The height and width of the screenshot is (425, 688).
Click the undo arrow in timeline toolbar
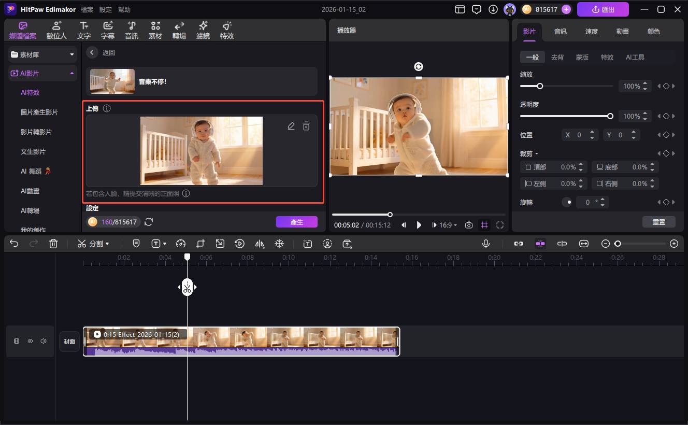14,244
